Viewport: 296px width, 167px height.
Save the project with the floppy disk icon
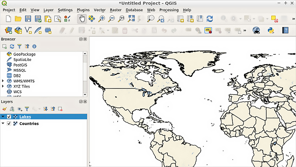[28, 19]
